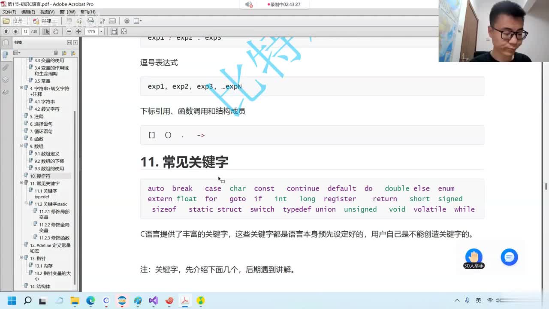The width and height of the screenshot is (549, 309).
Task: Mute the recording speaker icon
Action: pyautogui.click(x=249, y=4)
